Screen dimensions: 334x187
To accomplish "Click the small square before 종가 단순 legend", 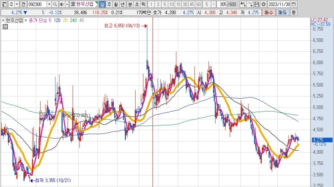I will pos(26,20).
